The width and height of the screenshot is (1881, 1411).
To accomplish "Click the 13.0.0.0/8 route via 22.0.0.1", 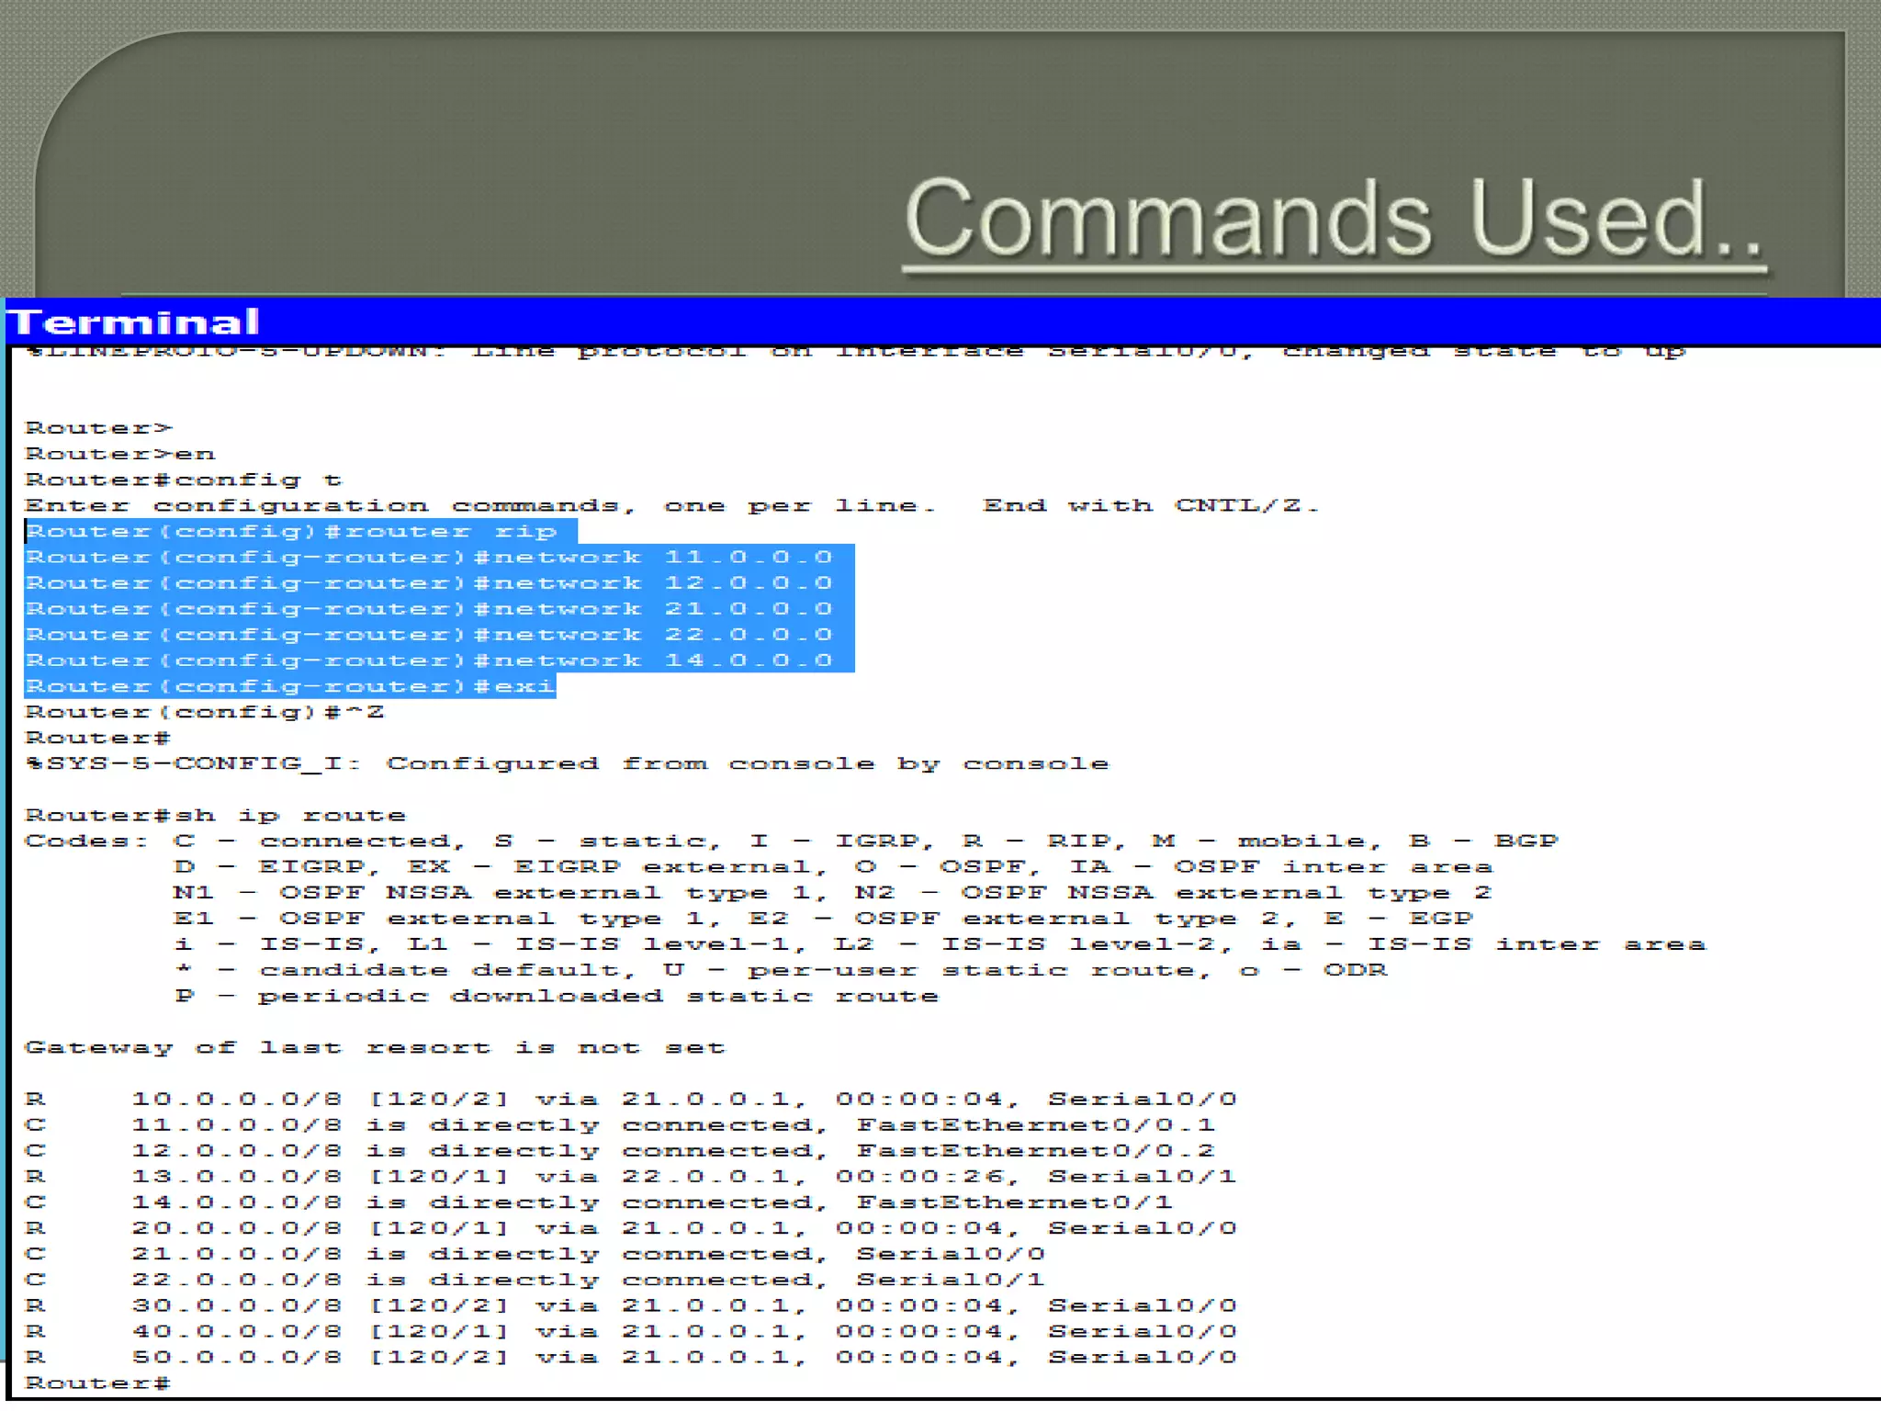I will pos(630,1177).
